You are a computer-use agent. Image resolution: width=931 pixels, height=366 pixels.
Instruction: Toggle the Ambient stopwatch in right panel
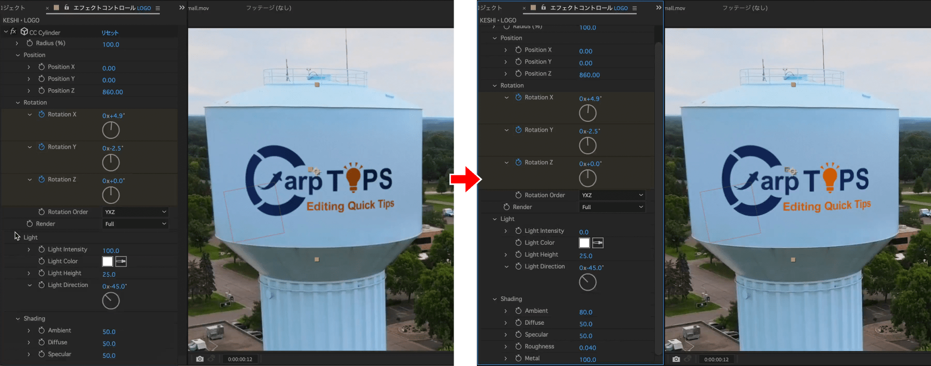point(518,311)
